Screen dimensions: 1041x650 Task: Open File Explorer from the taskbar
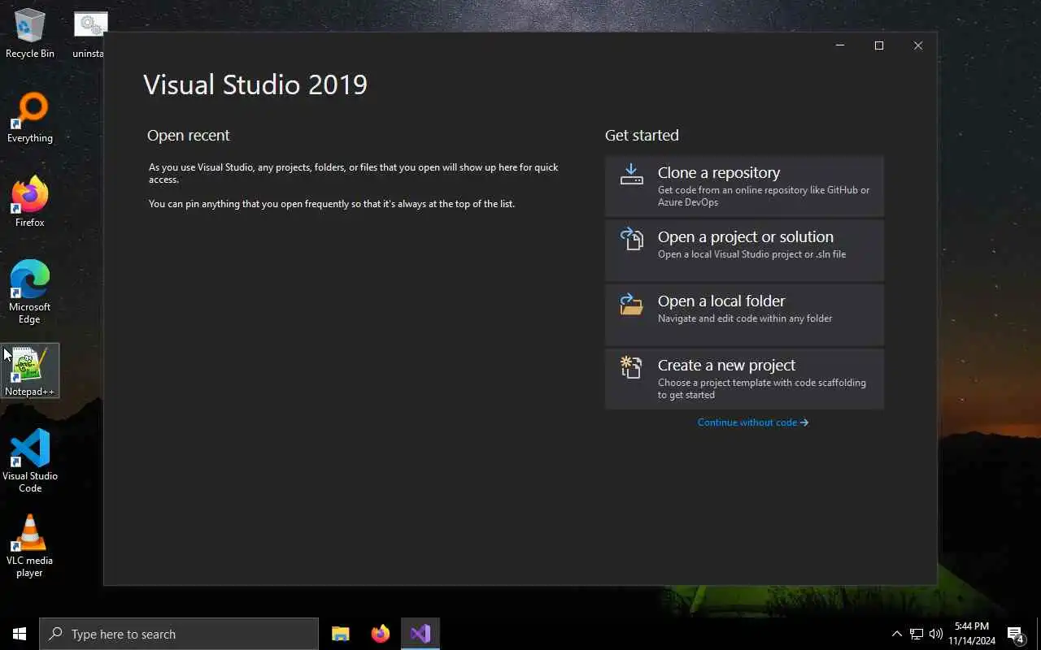341,634
